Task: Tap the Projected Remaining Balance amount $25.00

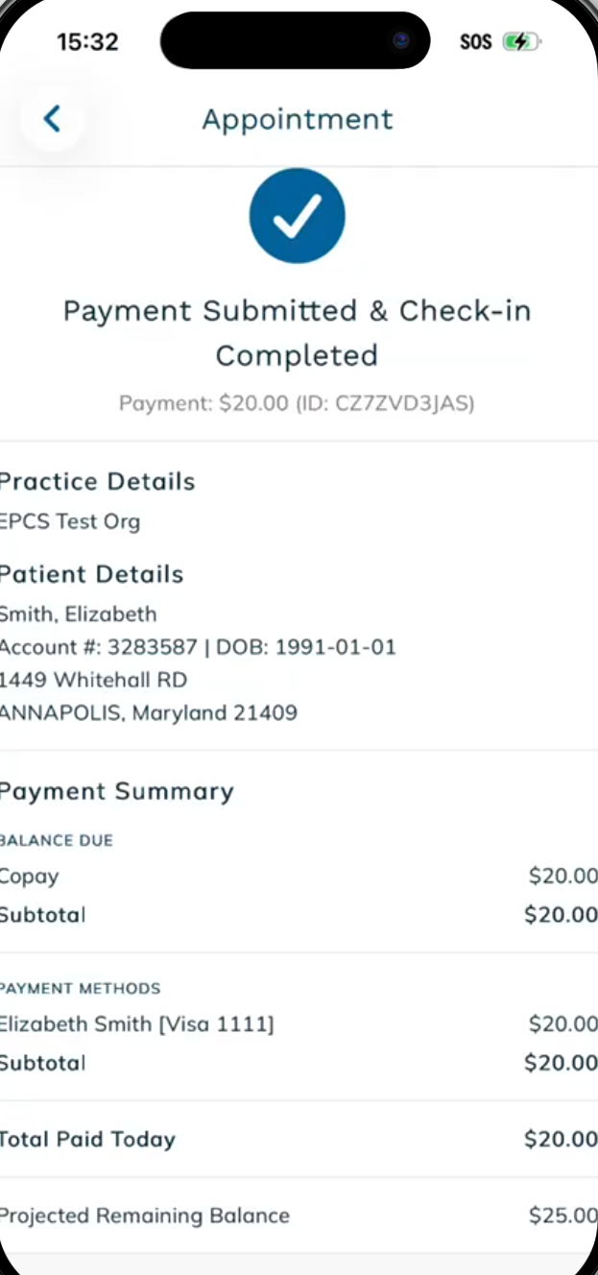Action: [562, 1215]
